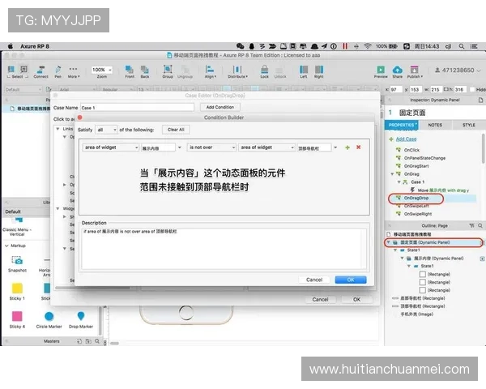
Task: Click the Ungroup toolbar icon
Action: click(x=185, y=71)
